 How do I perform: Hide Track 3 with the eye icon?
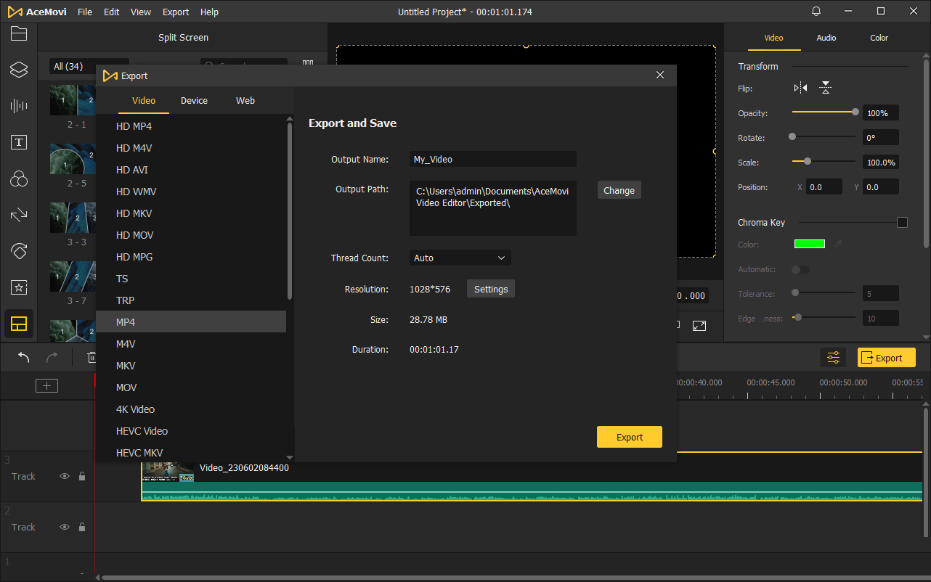pyautogui.click(x=65, y=476)
